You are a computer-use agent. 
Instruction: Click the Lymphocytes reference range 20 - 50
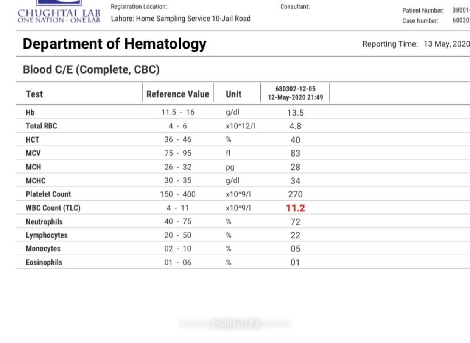[x=177, y=235]
